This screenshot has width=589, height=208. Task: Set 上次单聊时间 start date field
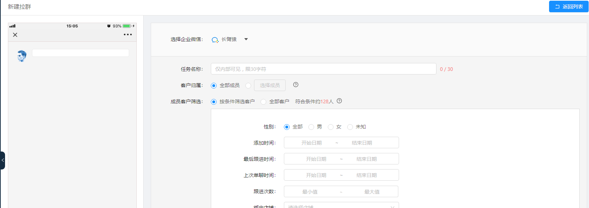(316, 175)
